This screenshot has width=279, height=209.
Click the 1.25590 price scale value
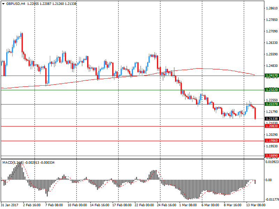272,54
